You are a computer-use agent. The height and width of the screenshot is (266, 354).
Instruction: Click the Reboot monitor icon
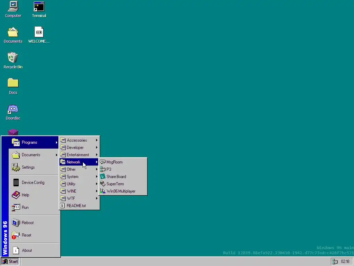click(16, 223)
